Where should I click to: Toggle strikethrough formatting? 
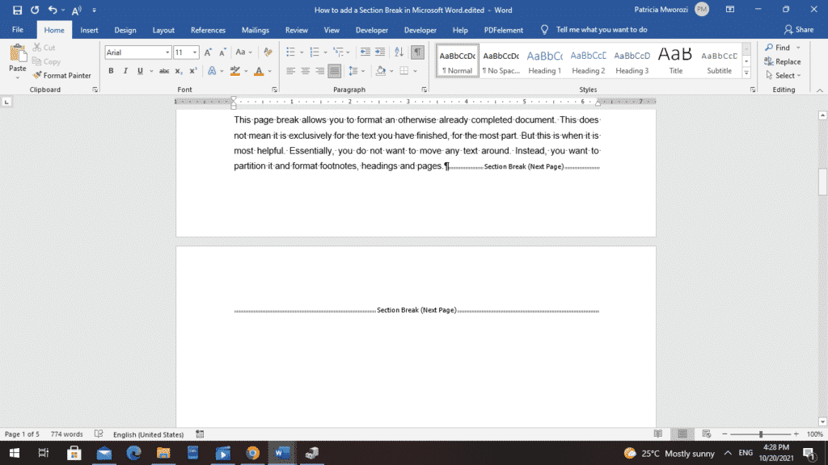[x=164, y=71]
